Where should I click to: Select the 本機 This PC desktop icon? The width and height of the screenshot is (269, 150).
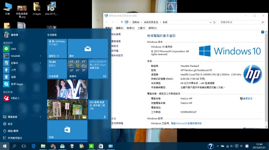(7, 9)
